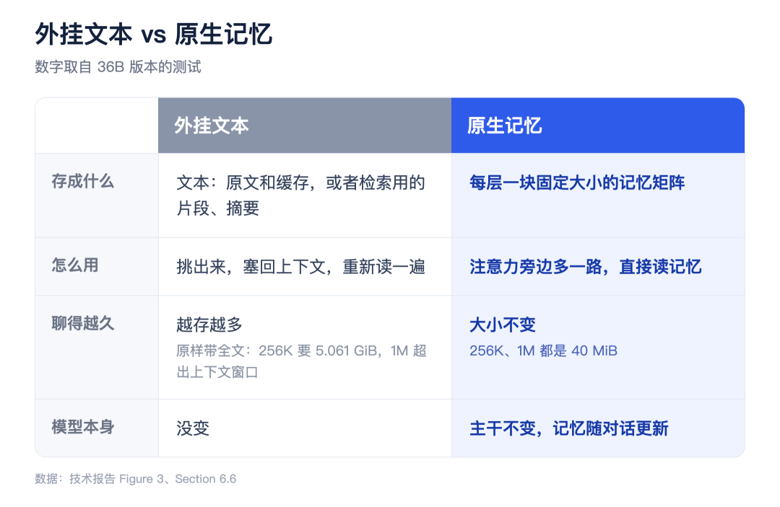Select the '原生记忆' column header
Screen dimensions: 780x507
point(597,125)
